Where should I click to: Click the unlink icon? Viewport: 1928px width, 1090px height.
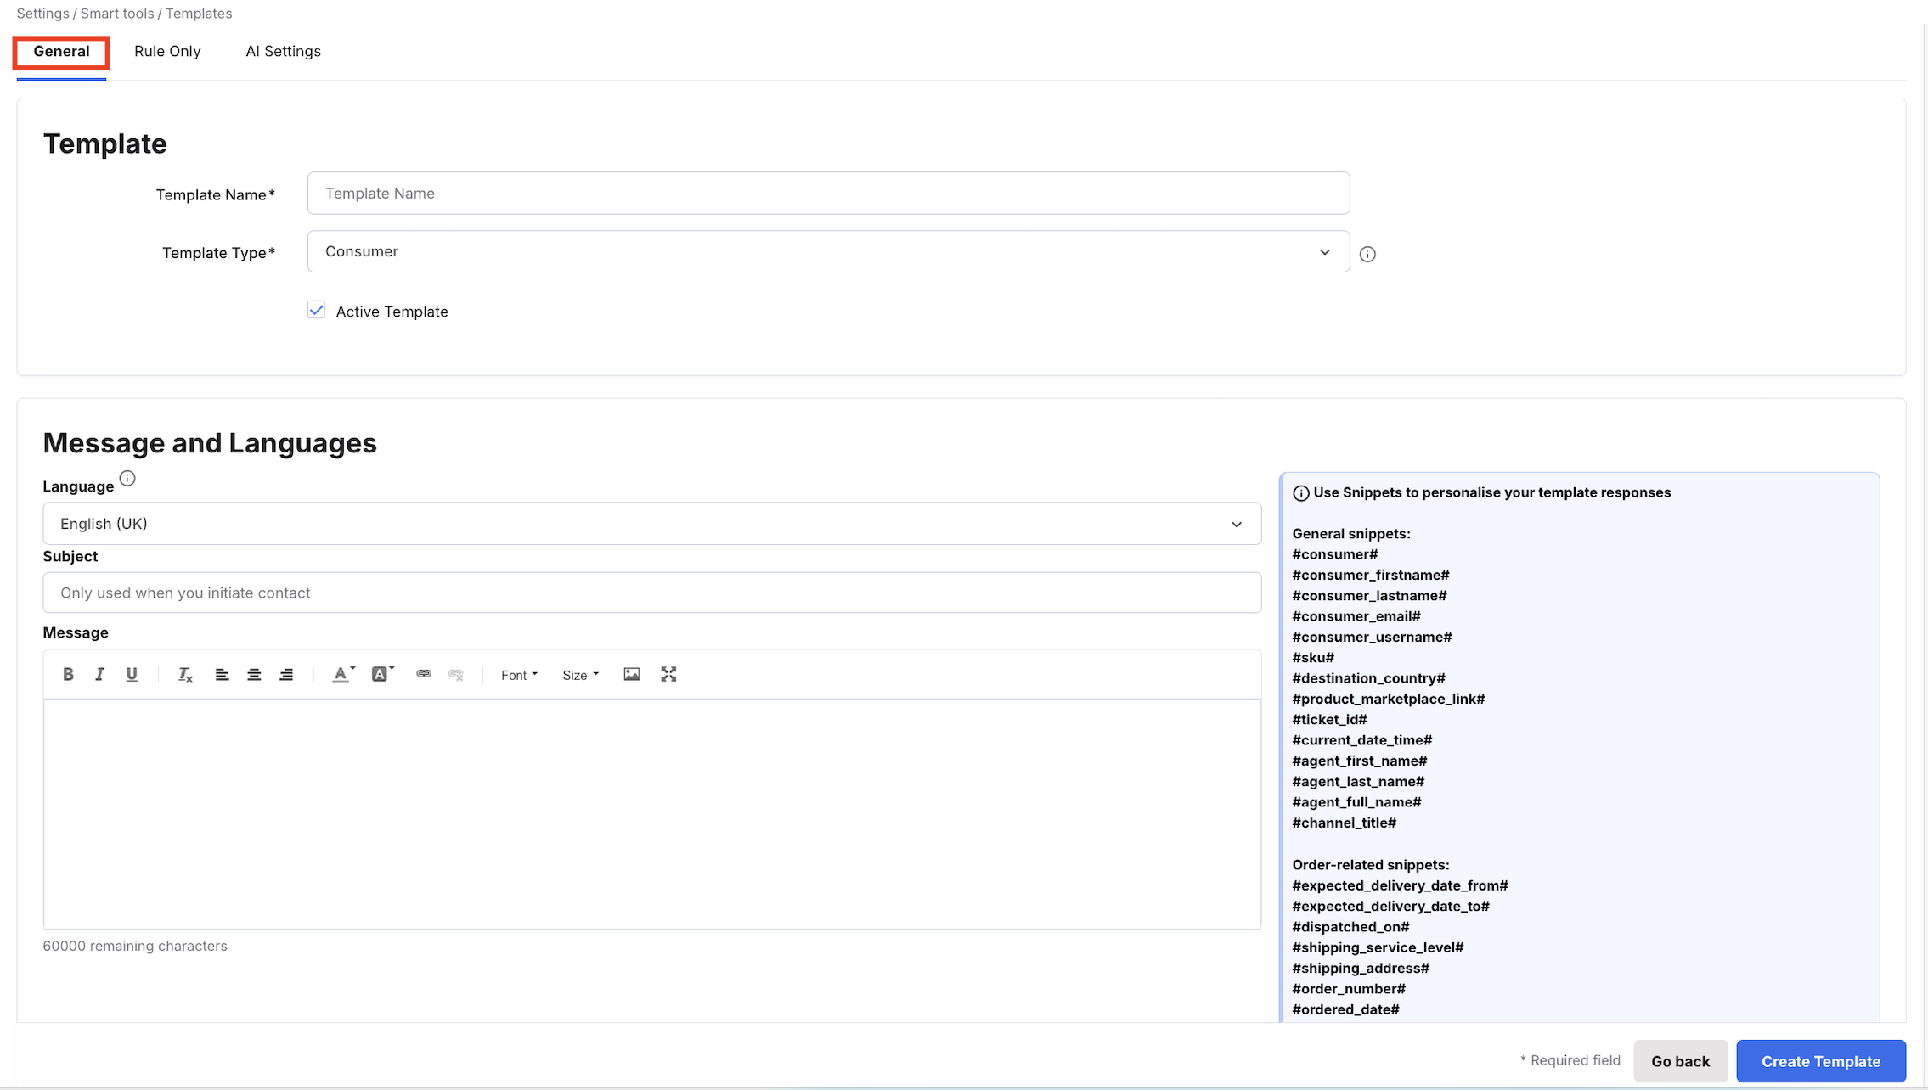(456, 674)
